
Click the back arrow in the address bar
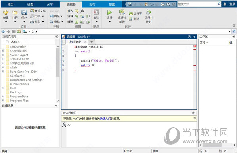tap(3, 31)
